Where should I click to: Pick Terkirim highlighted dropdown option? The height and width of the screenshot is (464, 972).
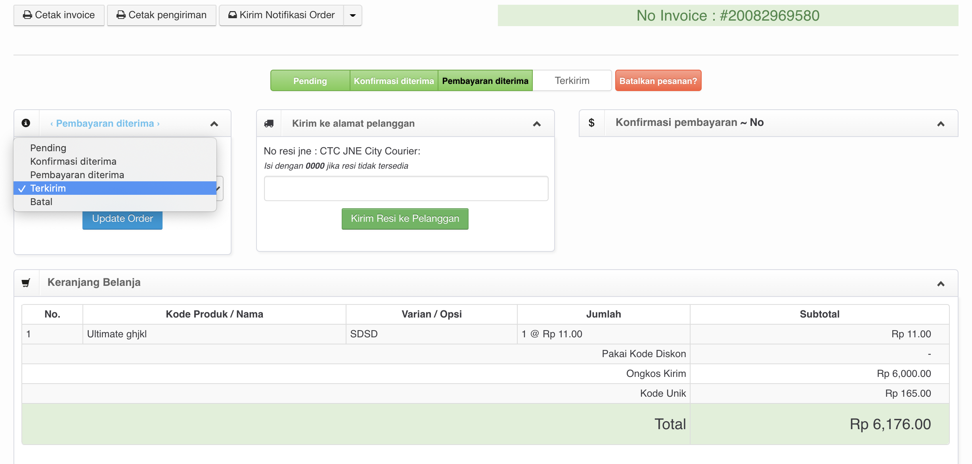point(48,188)
